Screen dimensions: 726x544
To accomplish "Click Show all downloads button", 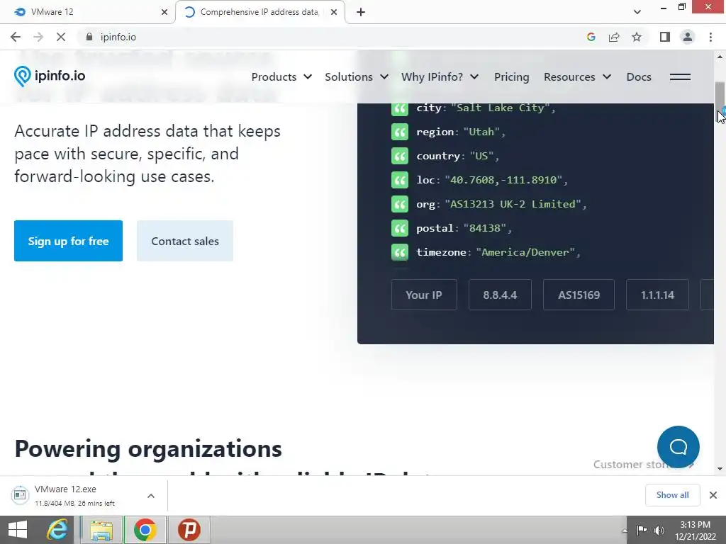I will pos(672,495).
